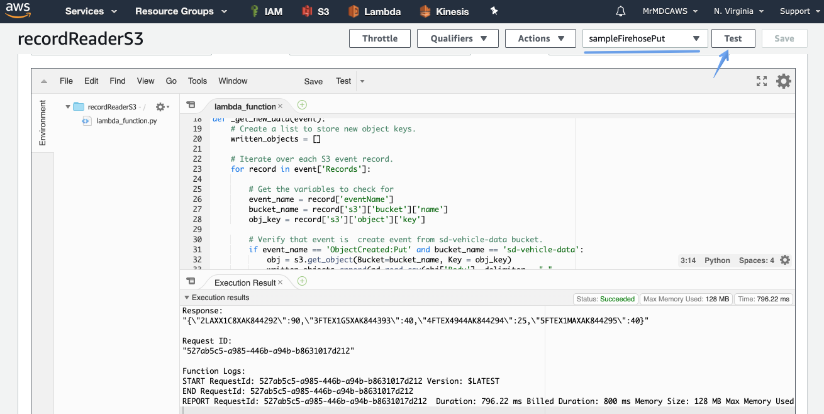Collapse the editor menu bar arrow
824x414 pixels.
click(44, 81)
